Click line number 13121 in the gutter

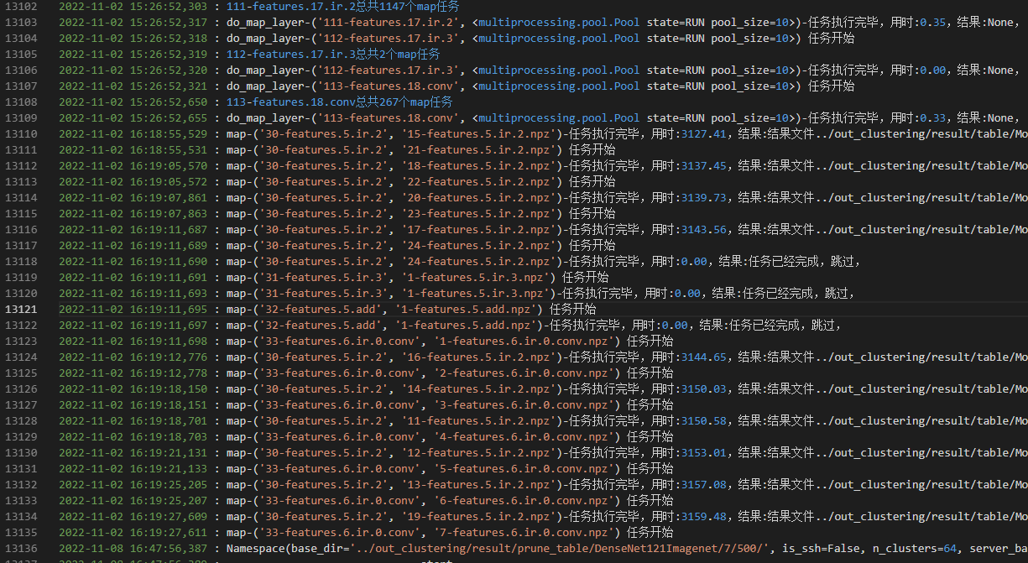[x=20, y=310]
